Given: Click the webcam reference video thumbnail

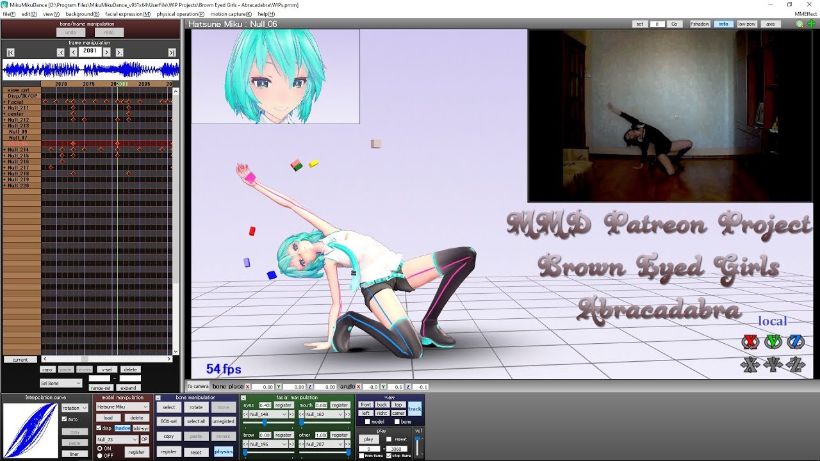Looking at the screenshot, I should click(669, 116).
